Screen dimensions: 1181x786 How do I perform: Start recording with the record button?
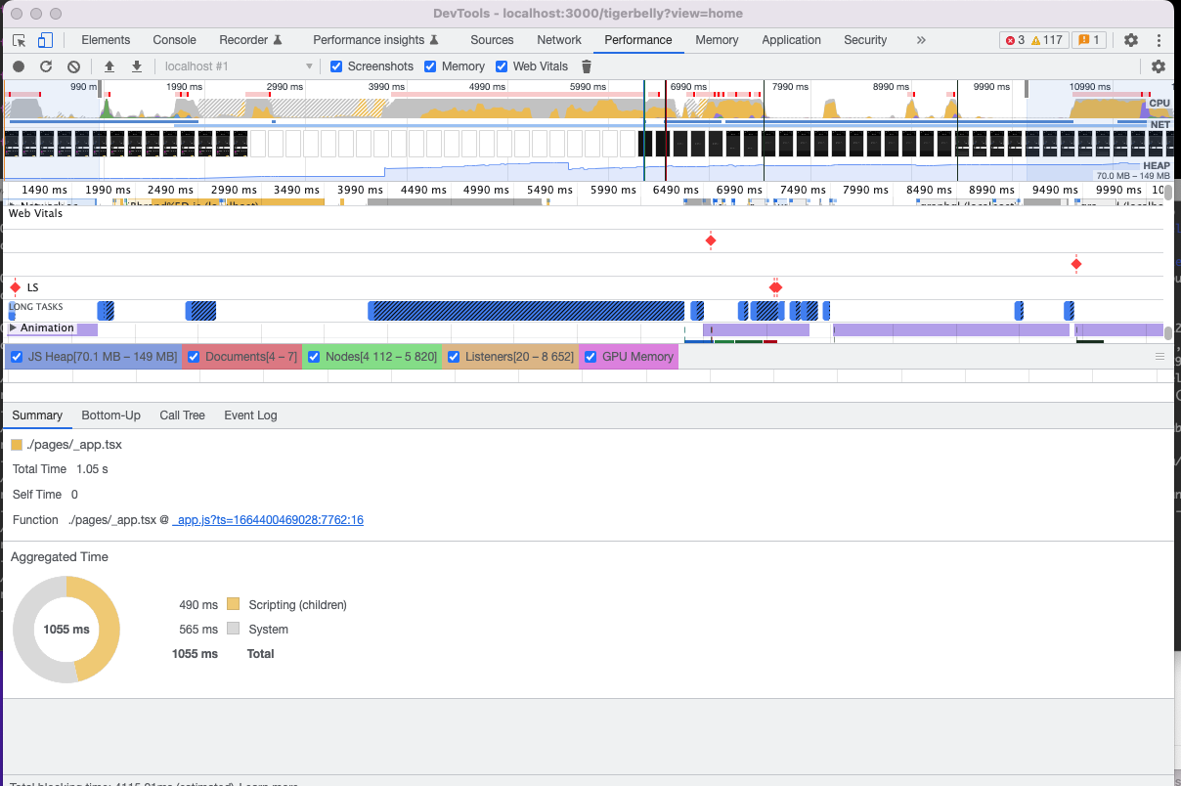pyautogui.click(x=19, y=66)
